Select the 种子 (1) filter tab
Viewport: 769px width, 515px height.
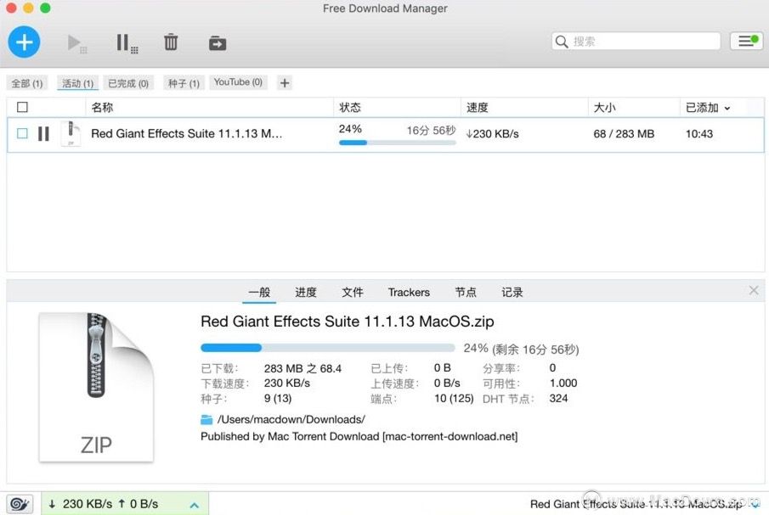[x=184, y=83]
